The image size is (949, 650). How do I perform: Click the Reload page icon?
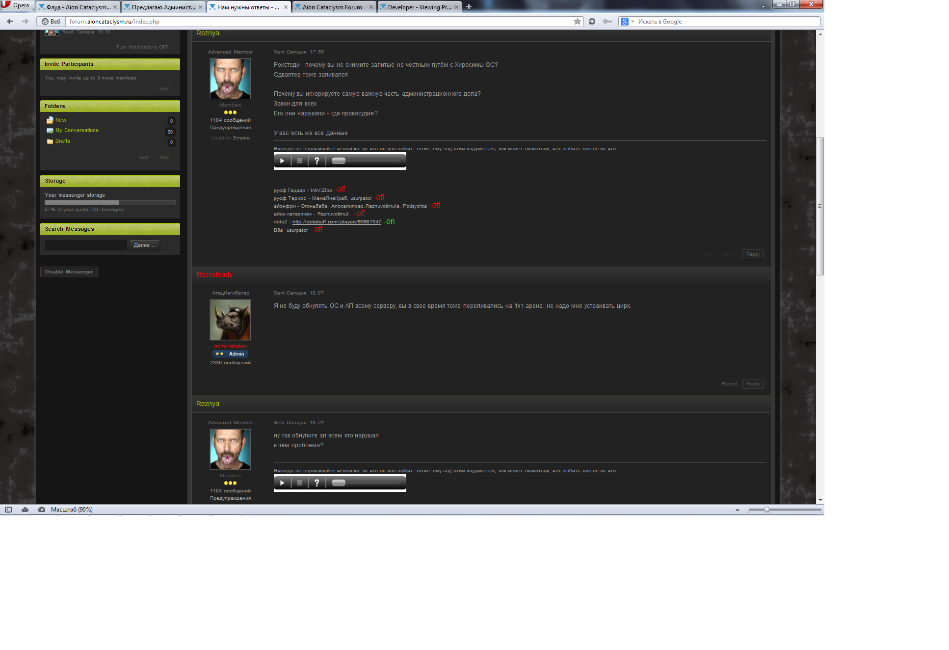point(592,22)
